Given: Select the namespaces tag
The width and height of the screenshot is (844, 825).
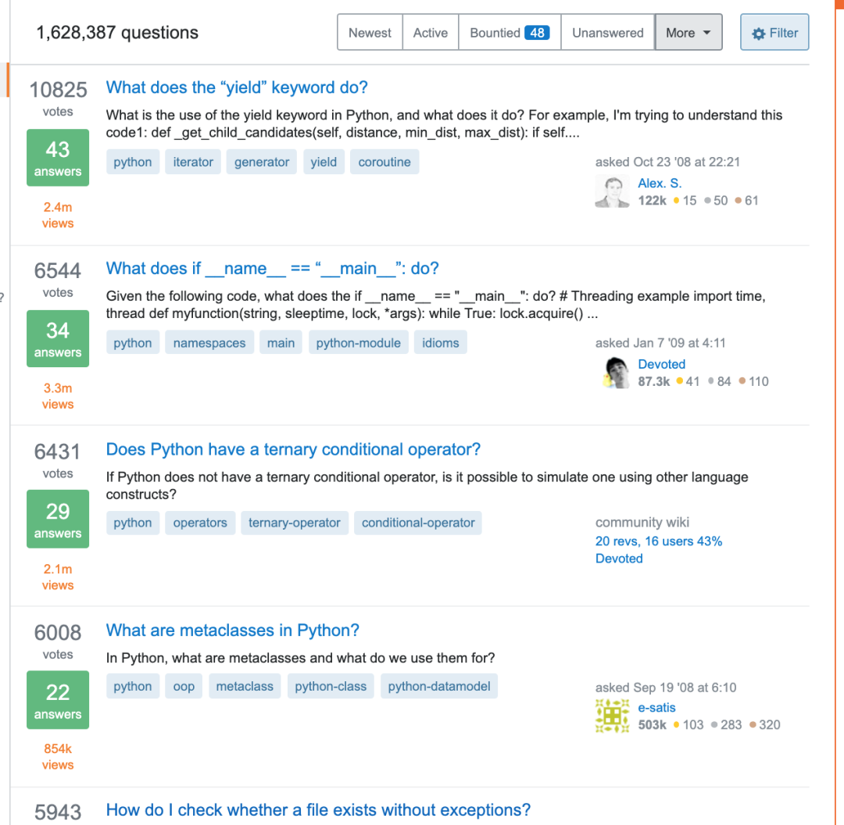Looking at the screenshot, I should [209, 343].
